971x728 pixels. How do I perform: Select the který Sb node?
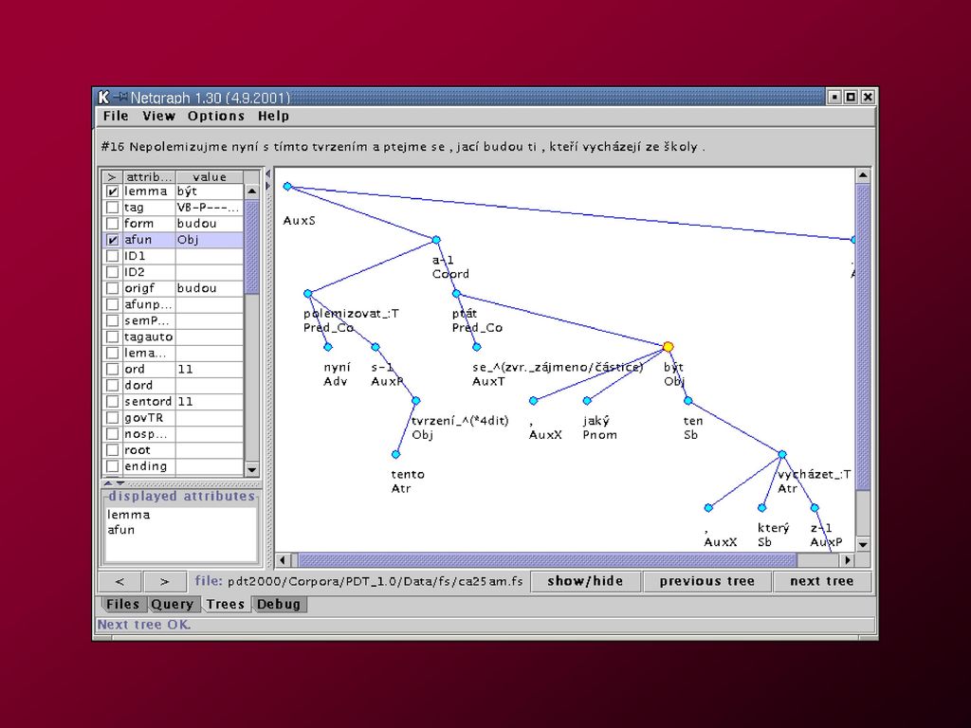pyautogui.click(x=762, y=508)
